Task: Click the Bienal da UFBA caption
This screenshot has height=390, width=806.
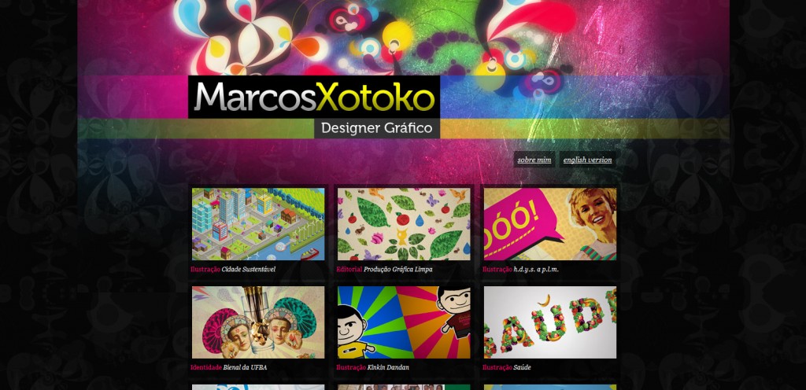Action: 245,367
